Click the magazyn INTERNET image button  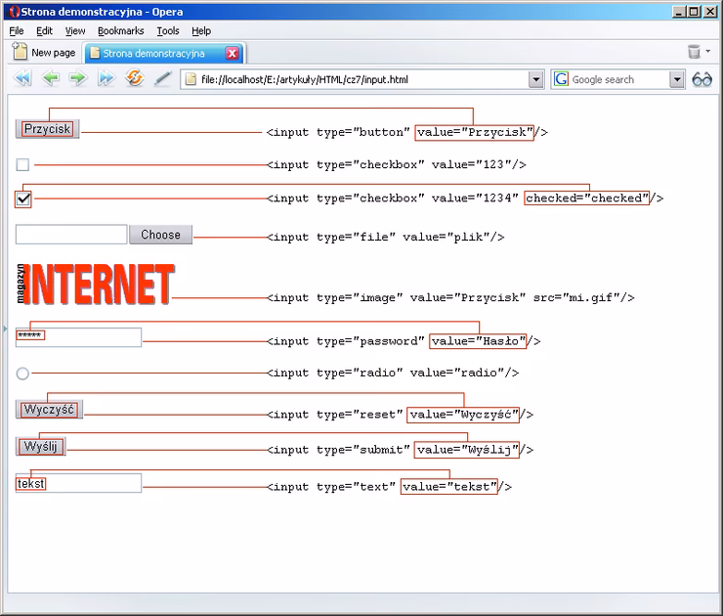tap(95, 285)
